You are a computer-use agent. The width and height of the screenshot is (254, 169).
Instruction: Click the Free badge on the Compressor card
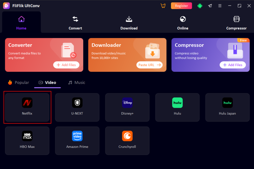tap(243, 40)
